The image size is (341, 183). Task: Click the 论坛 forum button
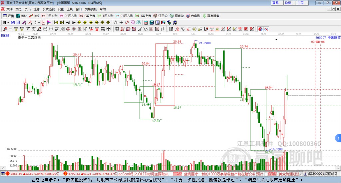(289, 3)
